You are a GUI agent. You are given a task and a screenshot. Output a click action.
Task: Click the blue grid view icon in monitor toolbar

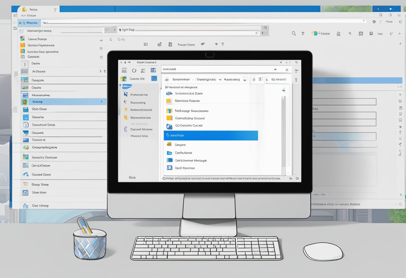pos(153,70)
